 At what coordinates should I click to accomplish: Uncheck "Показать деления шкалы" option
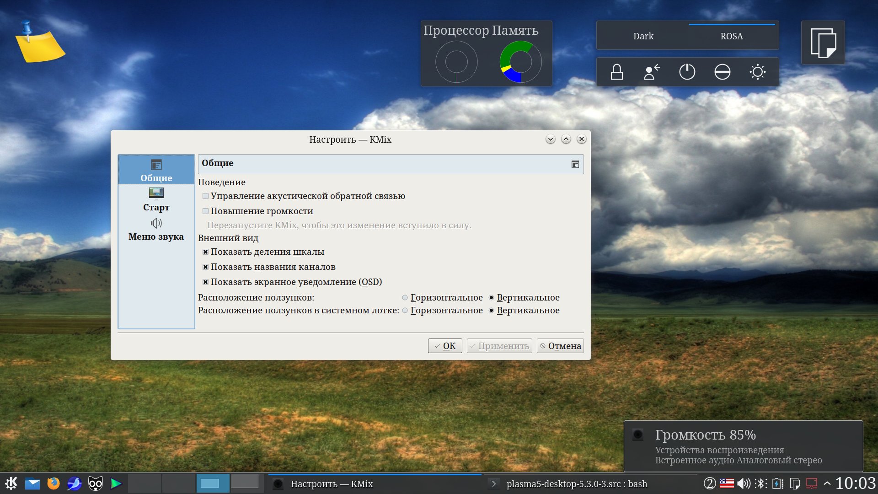pos(206,252)
